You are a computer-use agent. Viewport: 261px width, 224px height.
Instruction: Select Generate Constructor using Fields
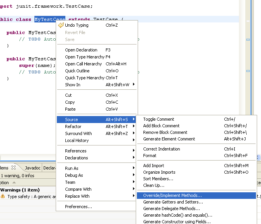click(196, 222)
